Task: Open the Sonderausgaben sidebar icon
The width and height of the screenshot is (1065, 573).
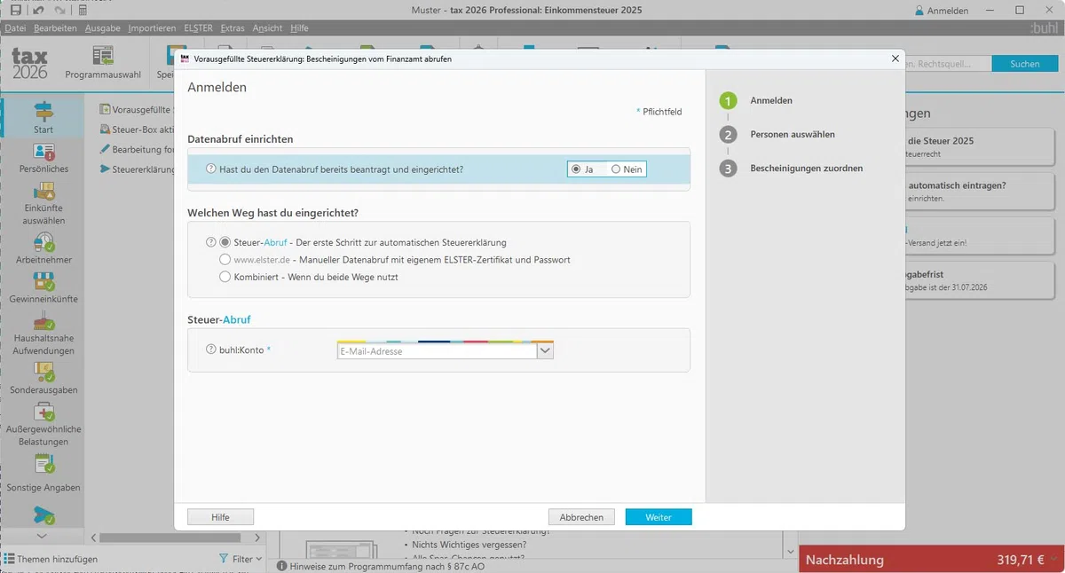Action: [x=43, y=373]
